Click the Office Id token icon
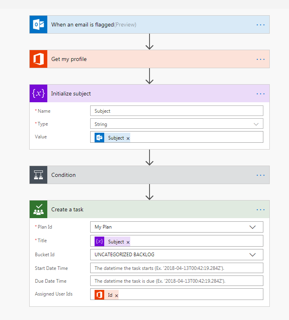 pyautogui.click(x=99, y=295)
